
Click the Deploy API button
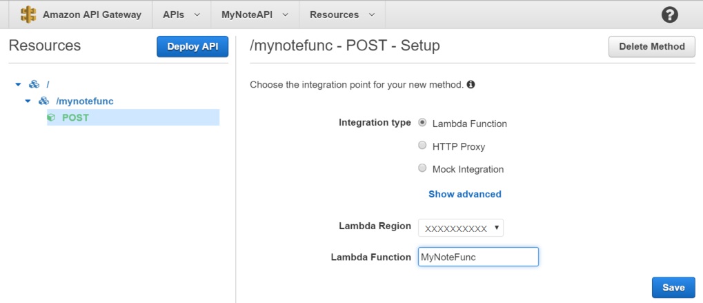(x=192, y=47)
